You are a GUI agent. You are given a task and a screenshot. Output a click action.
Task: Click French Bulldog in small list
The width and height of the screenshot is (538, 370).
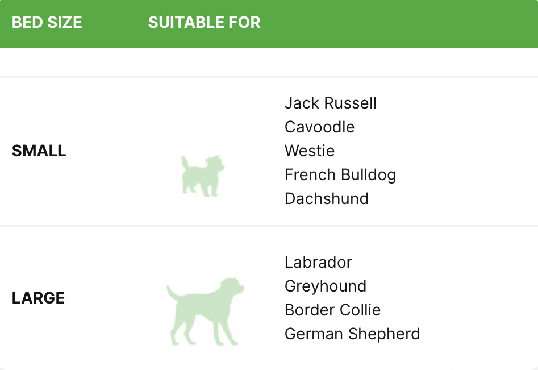coord(340,175)
